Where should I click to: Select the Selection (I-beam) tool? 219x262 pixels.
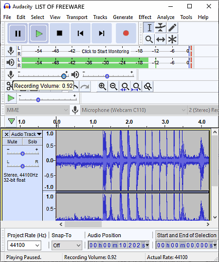coord(149,28)
